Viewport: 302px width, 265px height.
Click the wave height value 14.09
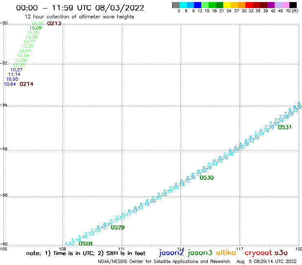click(33, 33)
